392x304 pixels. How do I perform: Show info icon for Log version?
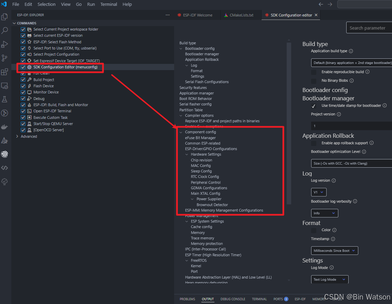(x=334, y=180)
